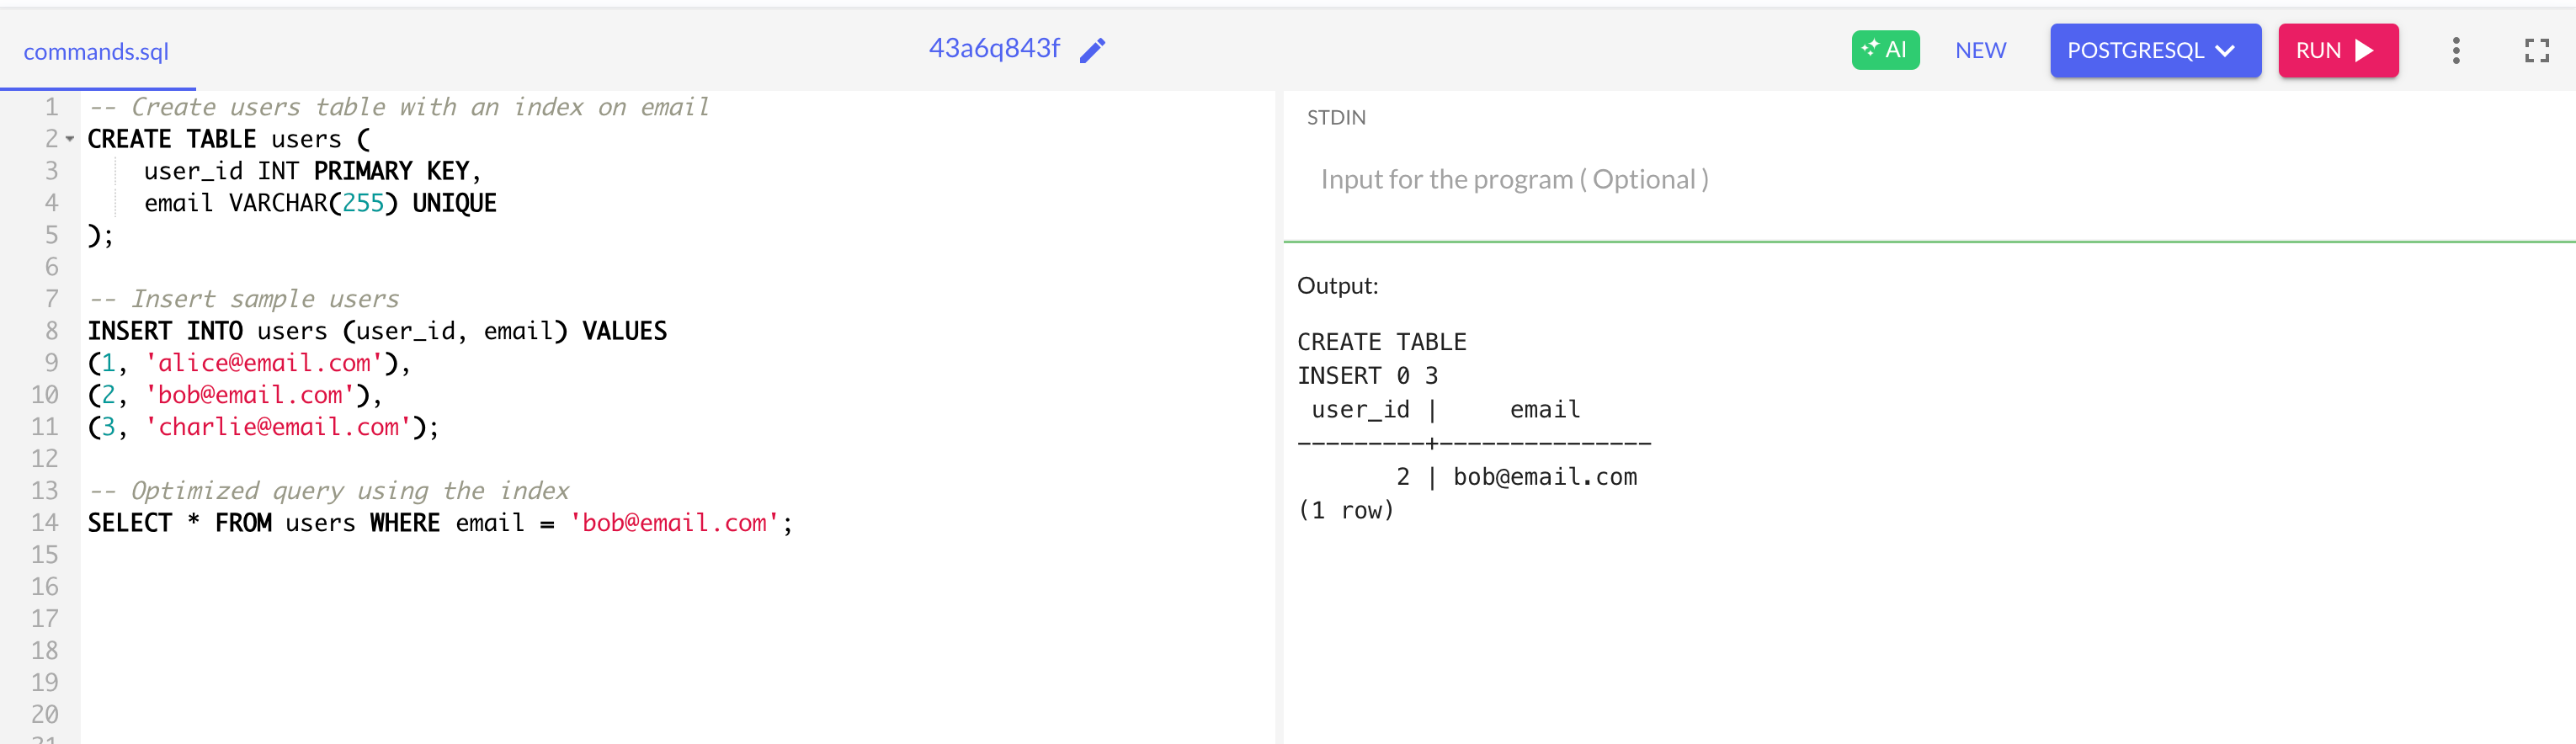Click the output header 'user_id | email'
2576x744 pixels.
1445,410
